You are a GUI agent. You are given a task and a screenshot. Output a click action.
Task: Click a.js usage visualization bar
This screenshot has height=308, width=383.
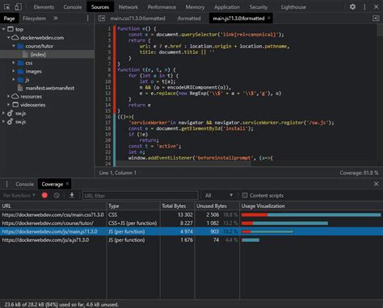pos(250,239)
